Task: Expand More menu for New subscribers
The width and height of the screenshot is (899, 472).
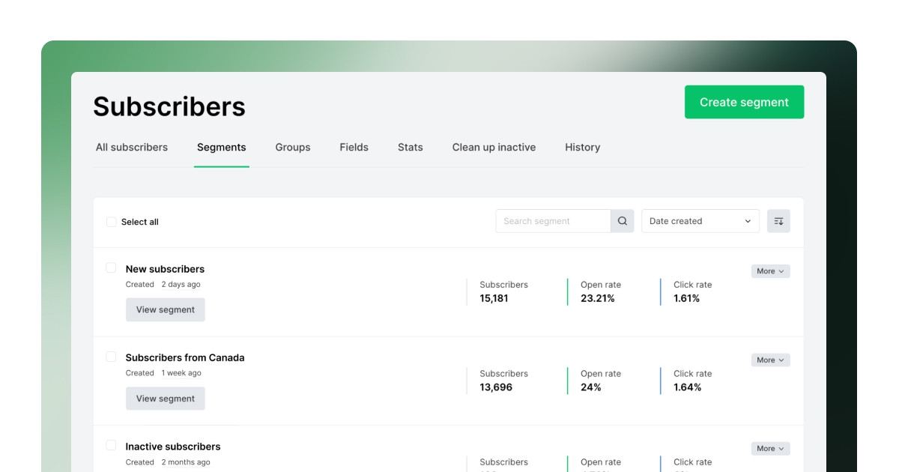Action: (x=770, y=271)
